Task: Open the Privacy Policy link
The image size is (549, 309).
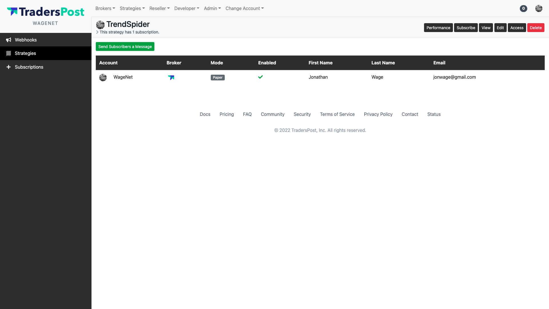Action: [x=378, y=114]
